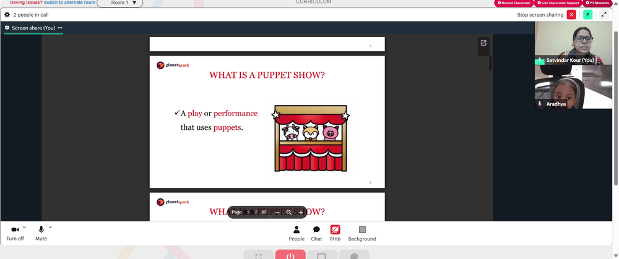619x259 pixels.
Task: Click the CURRICULUM heading at the top
Action: click(313, 2)
